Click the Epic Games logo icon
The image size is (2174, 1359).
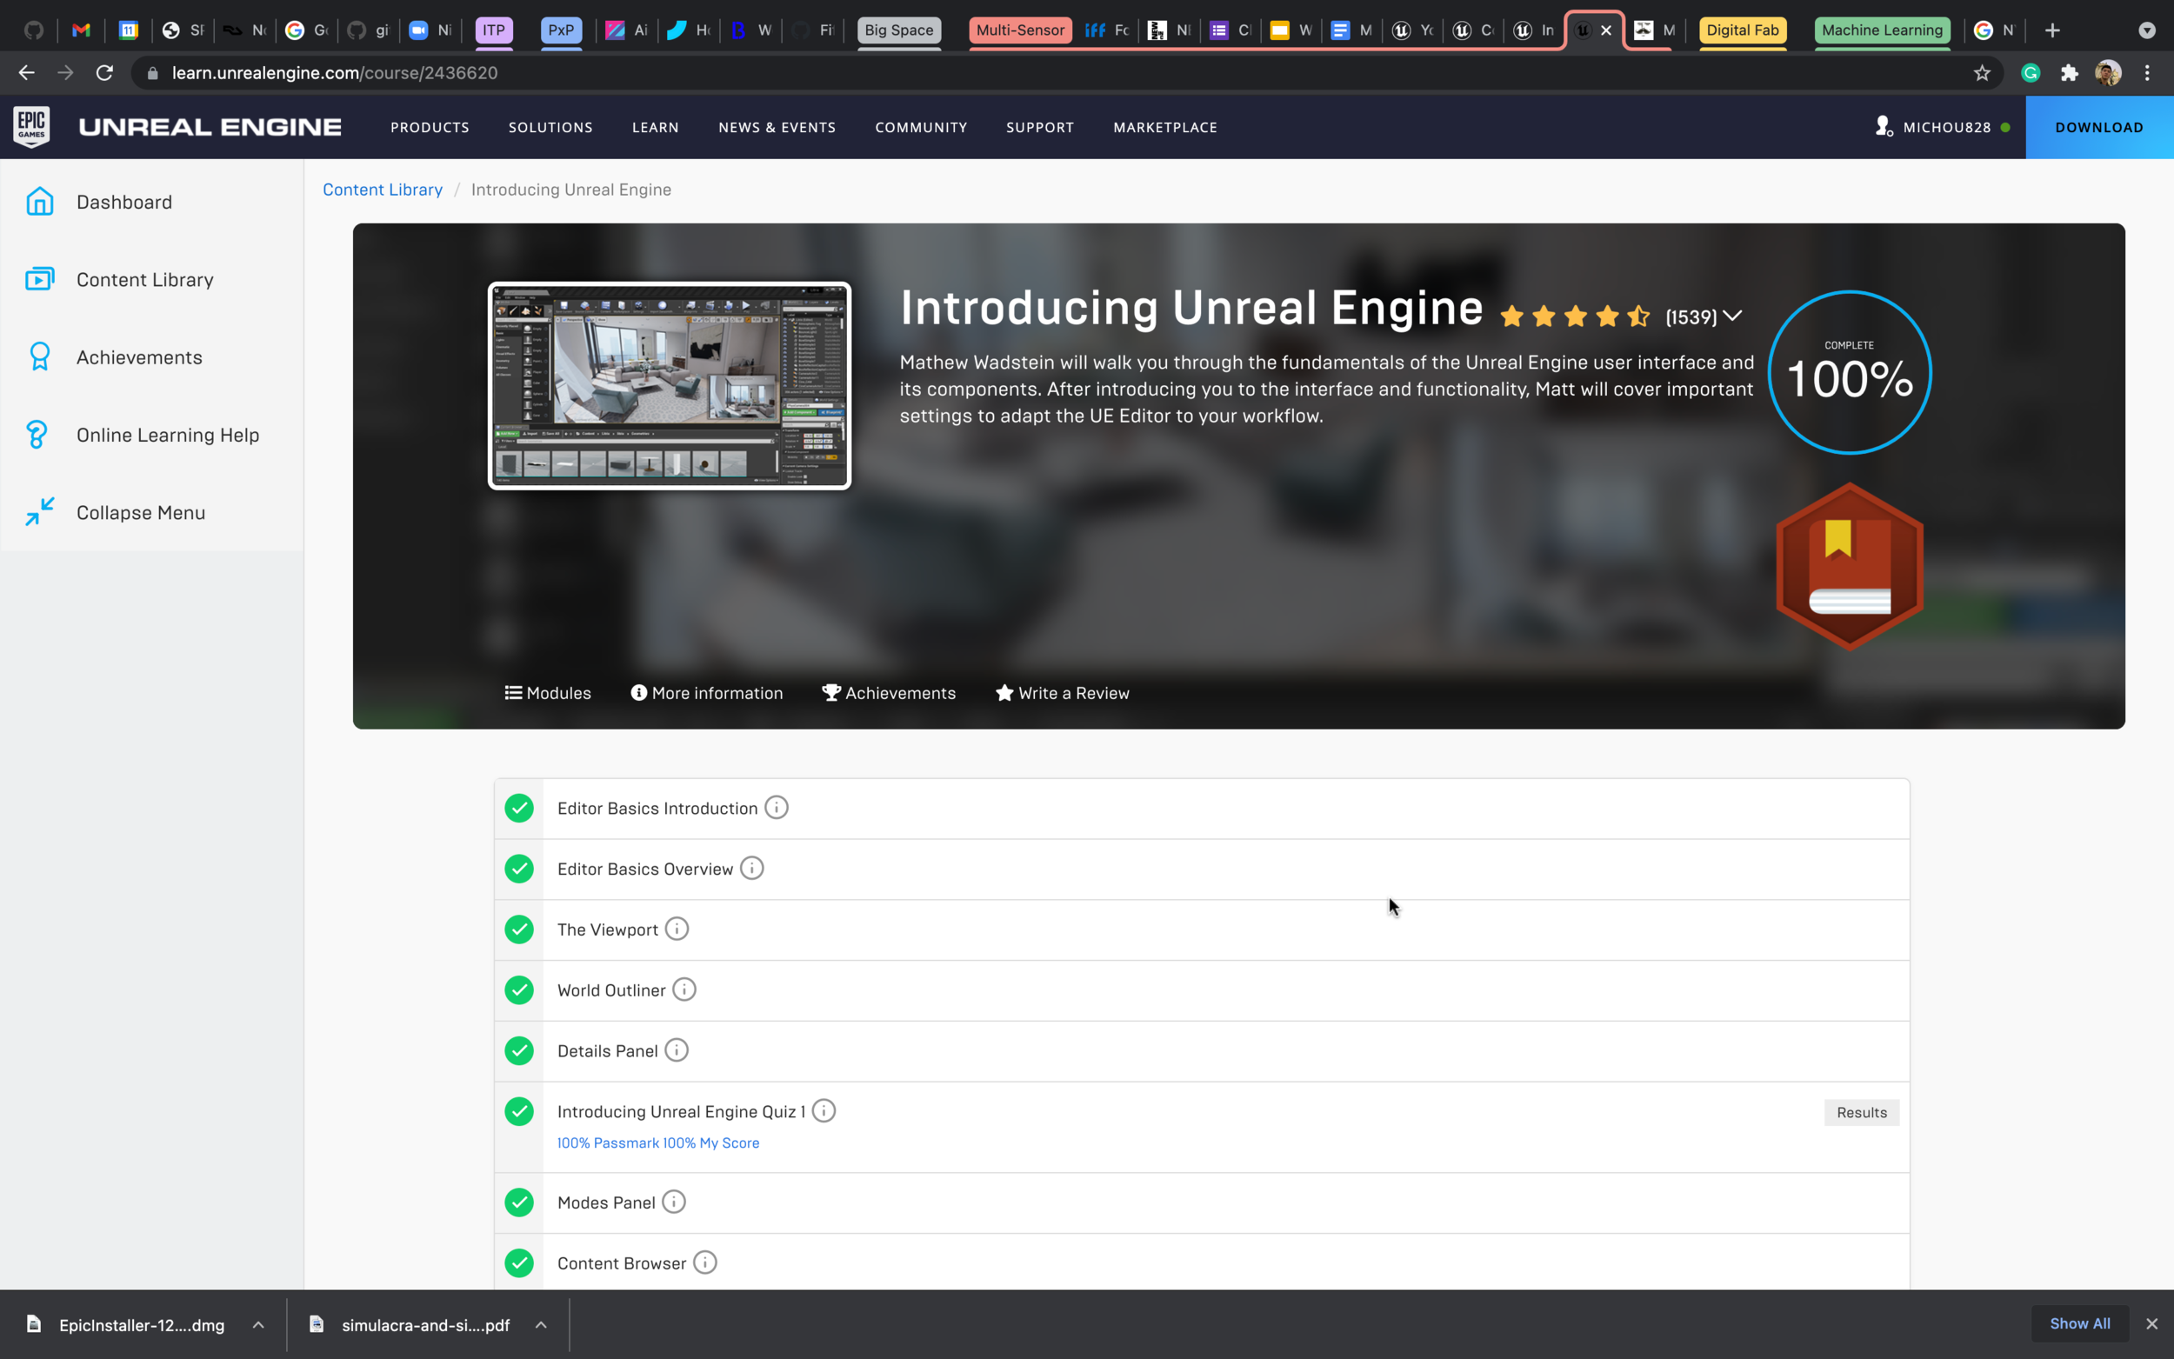(31, 127)
